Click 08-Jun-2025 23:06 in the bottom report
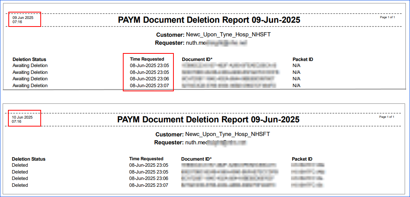This screenshot has width=410, height=197. (149, 178)
